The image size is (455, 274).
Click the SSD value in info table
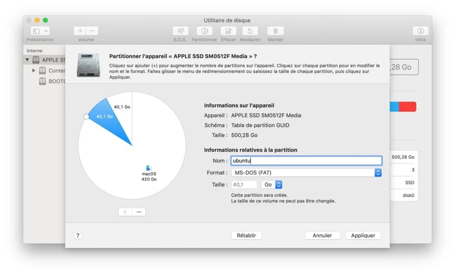pos(409,183)
